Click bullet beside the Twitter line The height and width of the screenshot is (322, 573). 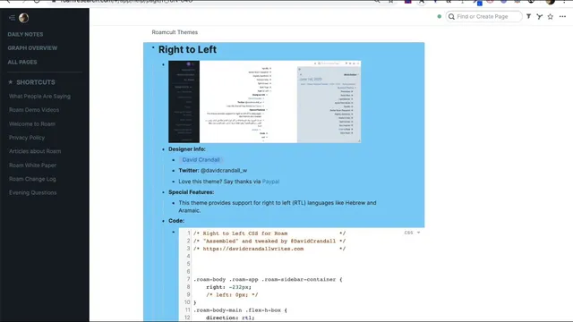coord(174,171)
